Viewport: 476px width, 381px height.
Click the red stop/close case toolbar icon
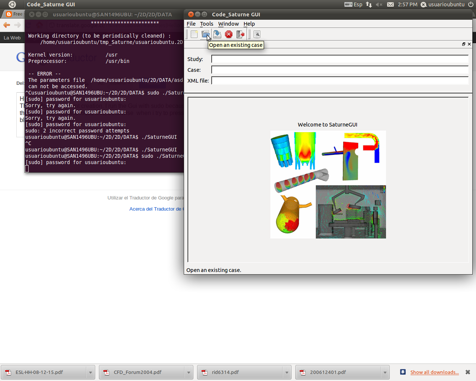tap(229, 35)
